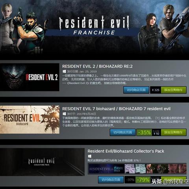Click the Windows icon under Resident Evil 7 title
The height and width of the screenshot is (189, 189).
pos(64,114)
